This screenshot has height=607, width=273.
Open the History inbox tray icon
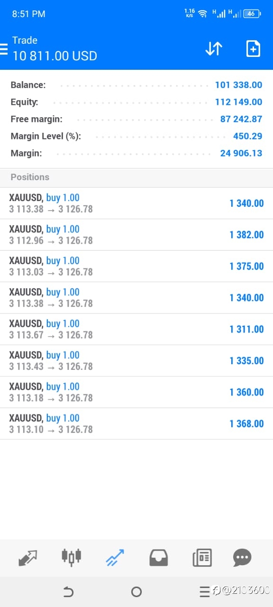pos(158,558)
